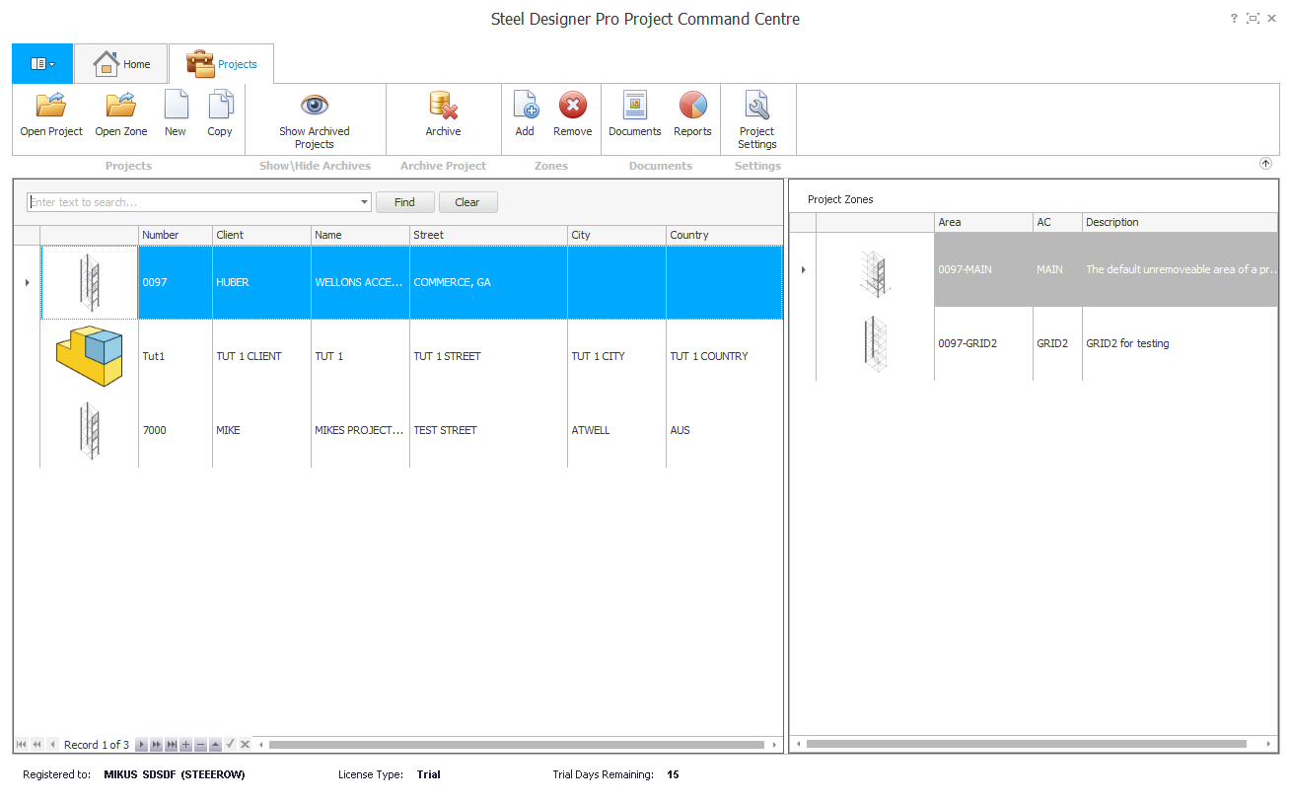Select the Projects tab
The image size is (1290, 803).
tap(222, 64)
